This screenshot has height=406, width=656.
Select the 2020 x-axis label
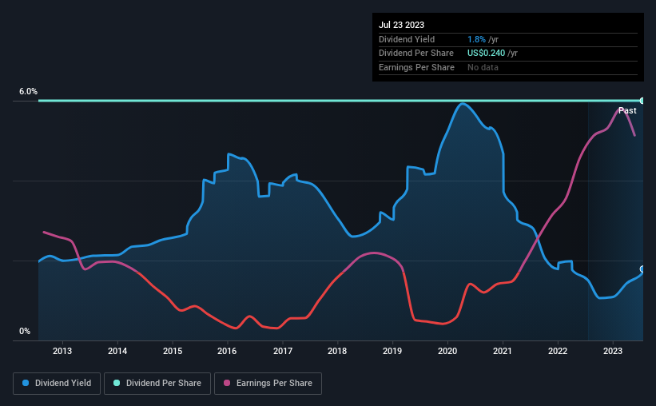pos(447,351)
